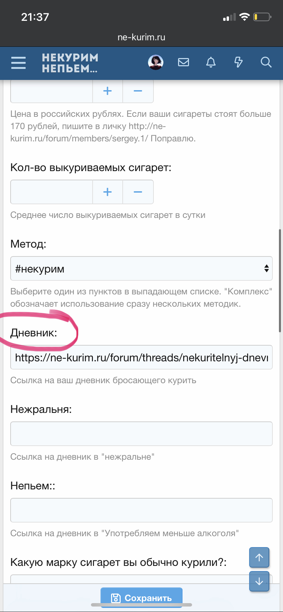Decrease smoked cigarettes count minus button
283x612 pixels.
tap(138, 192)
